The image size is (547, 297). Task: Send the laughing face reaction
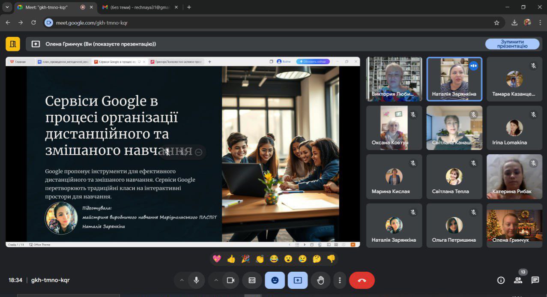[274, 259]
